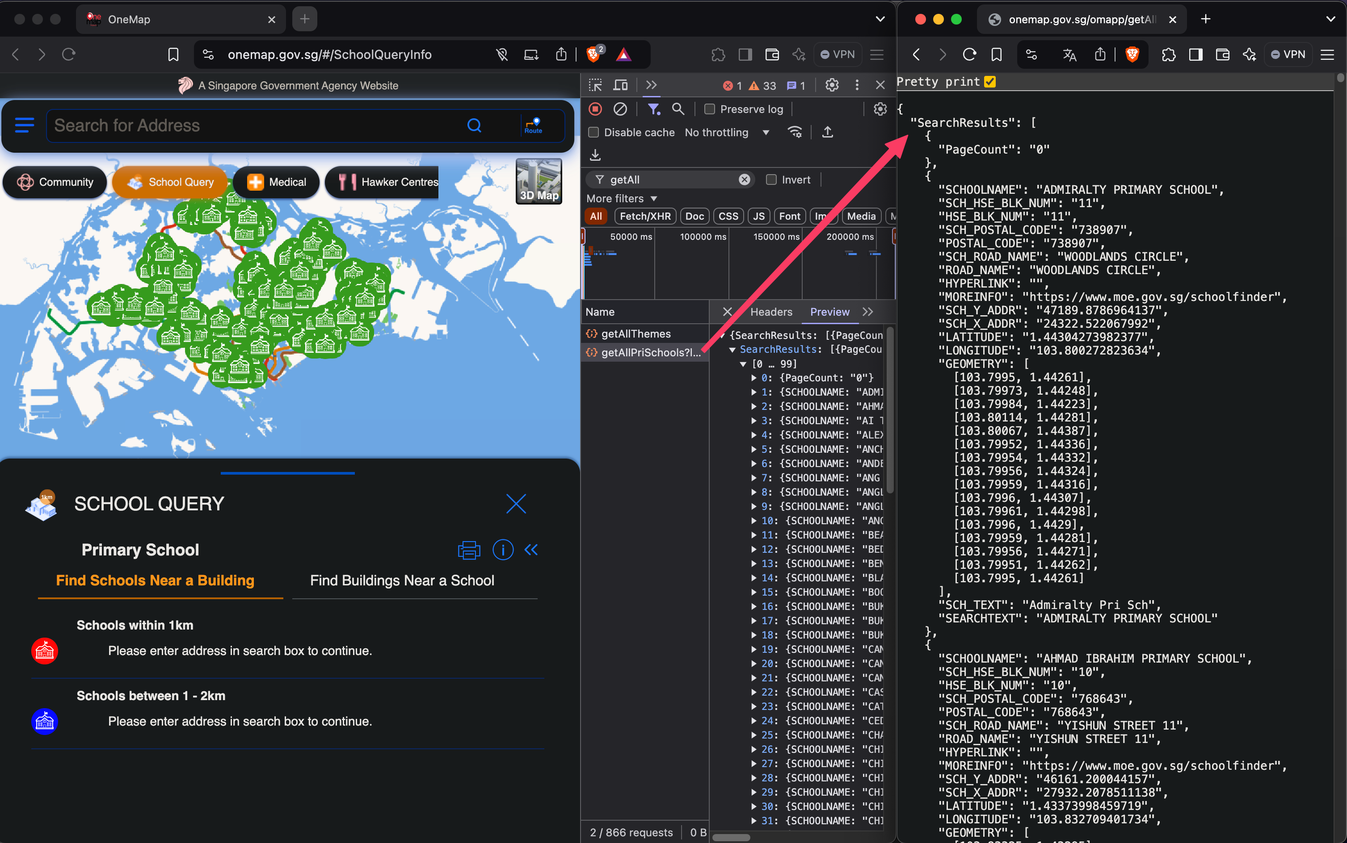Uncheck the Pretty print checkbox
The width and height of the screenshot is (1347, 843).
[990, 82]
